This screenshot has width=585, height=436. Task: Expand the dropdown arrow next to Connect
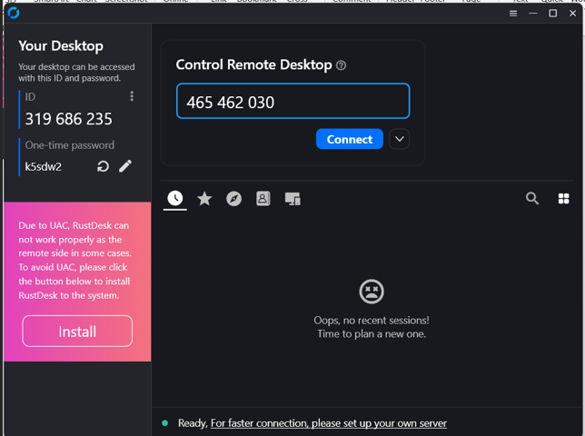[399, 139]
